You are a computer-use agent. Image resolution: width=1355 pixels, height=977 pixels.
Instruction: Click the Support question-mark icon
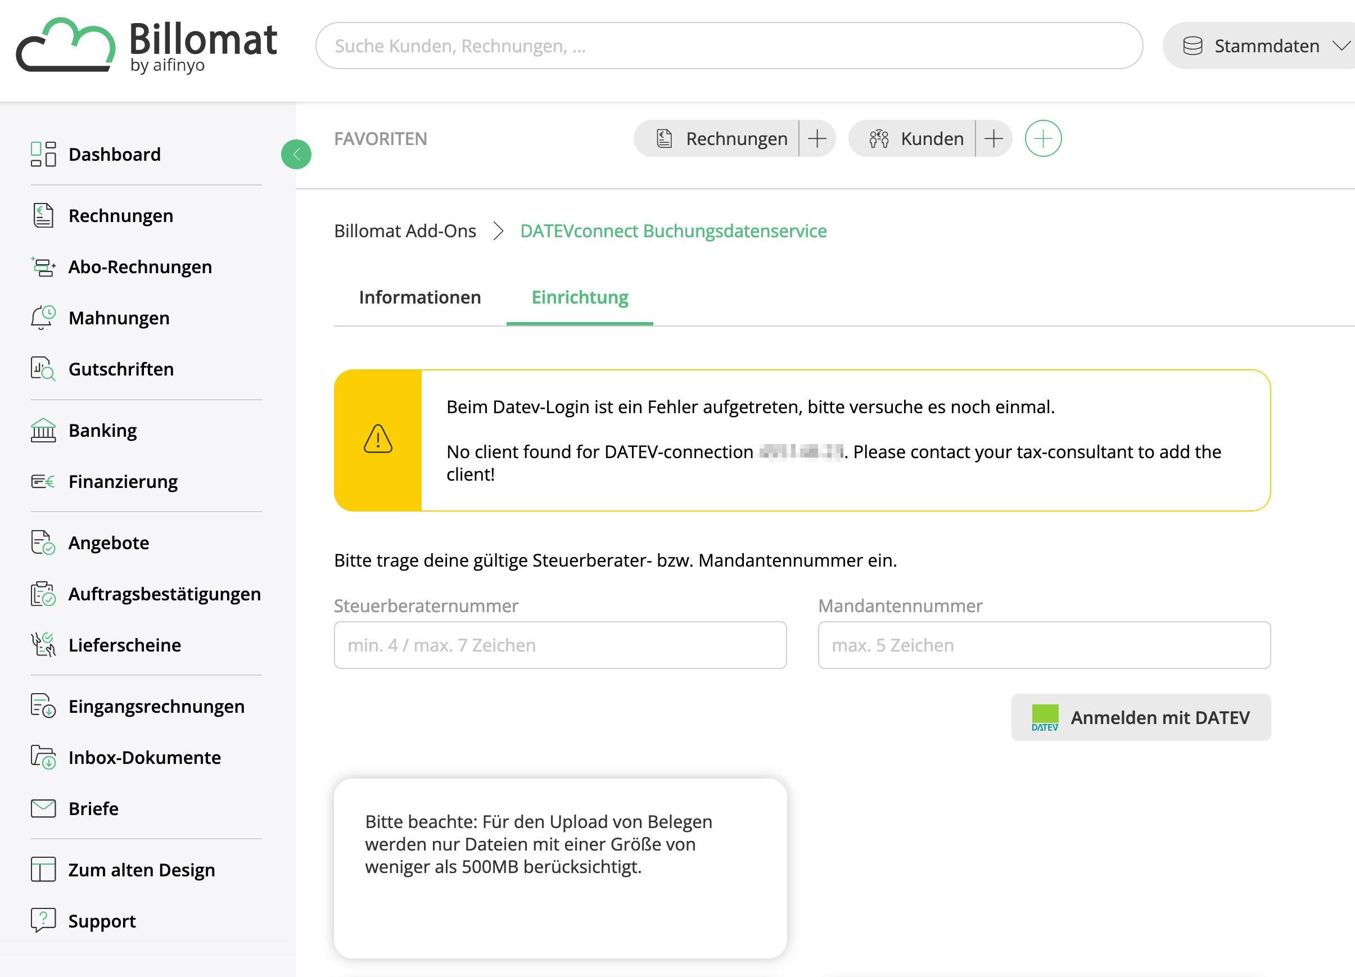(43, 921)
